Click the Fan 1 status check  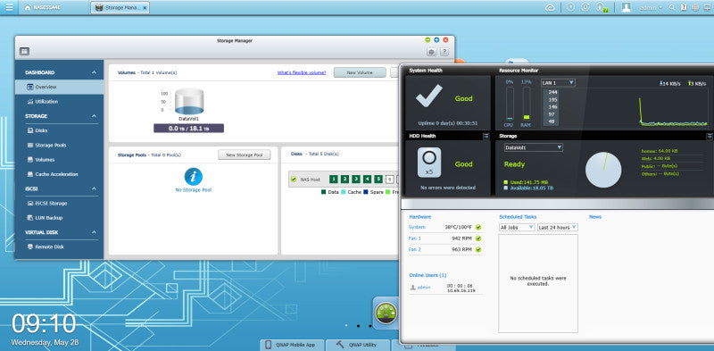point(478,238)
